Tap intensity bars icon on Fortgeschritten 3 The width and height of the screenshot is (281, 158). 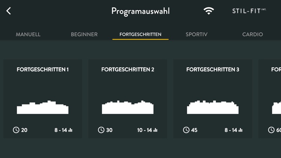click(240, 130)
